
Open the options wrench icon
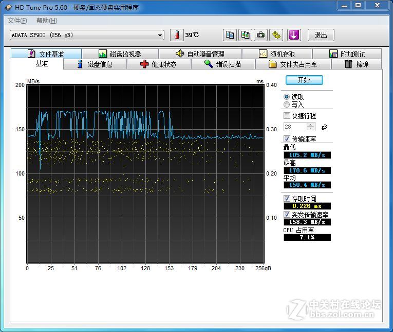tap(276, 35)
